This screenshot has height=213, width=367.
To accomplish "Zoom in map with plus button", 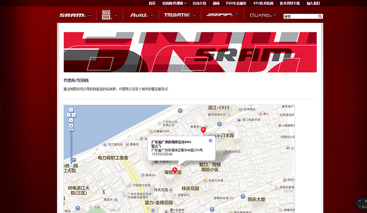I will (71, 126).
